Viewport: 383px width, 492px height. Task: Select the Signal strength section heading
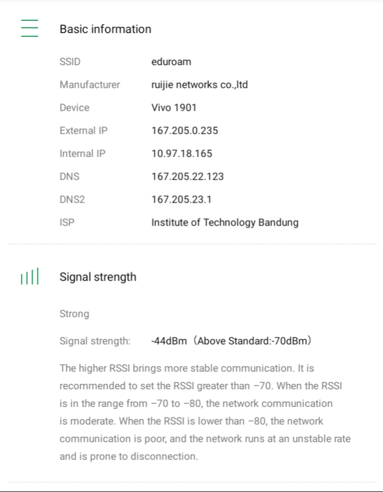point(98,277)
